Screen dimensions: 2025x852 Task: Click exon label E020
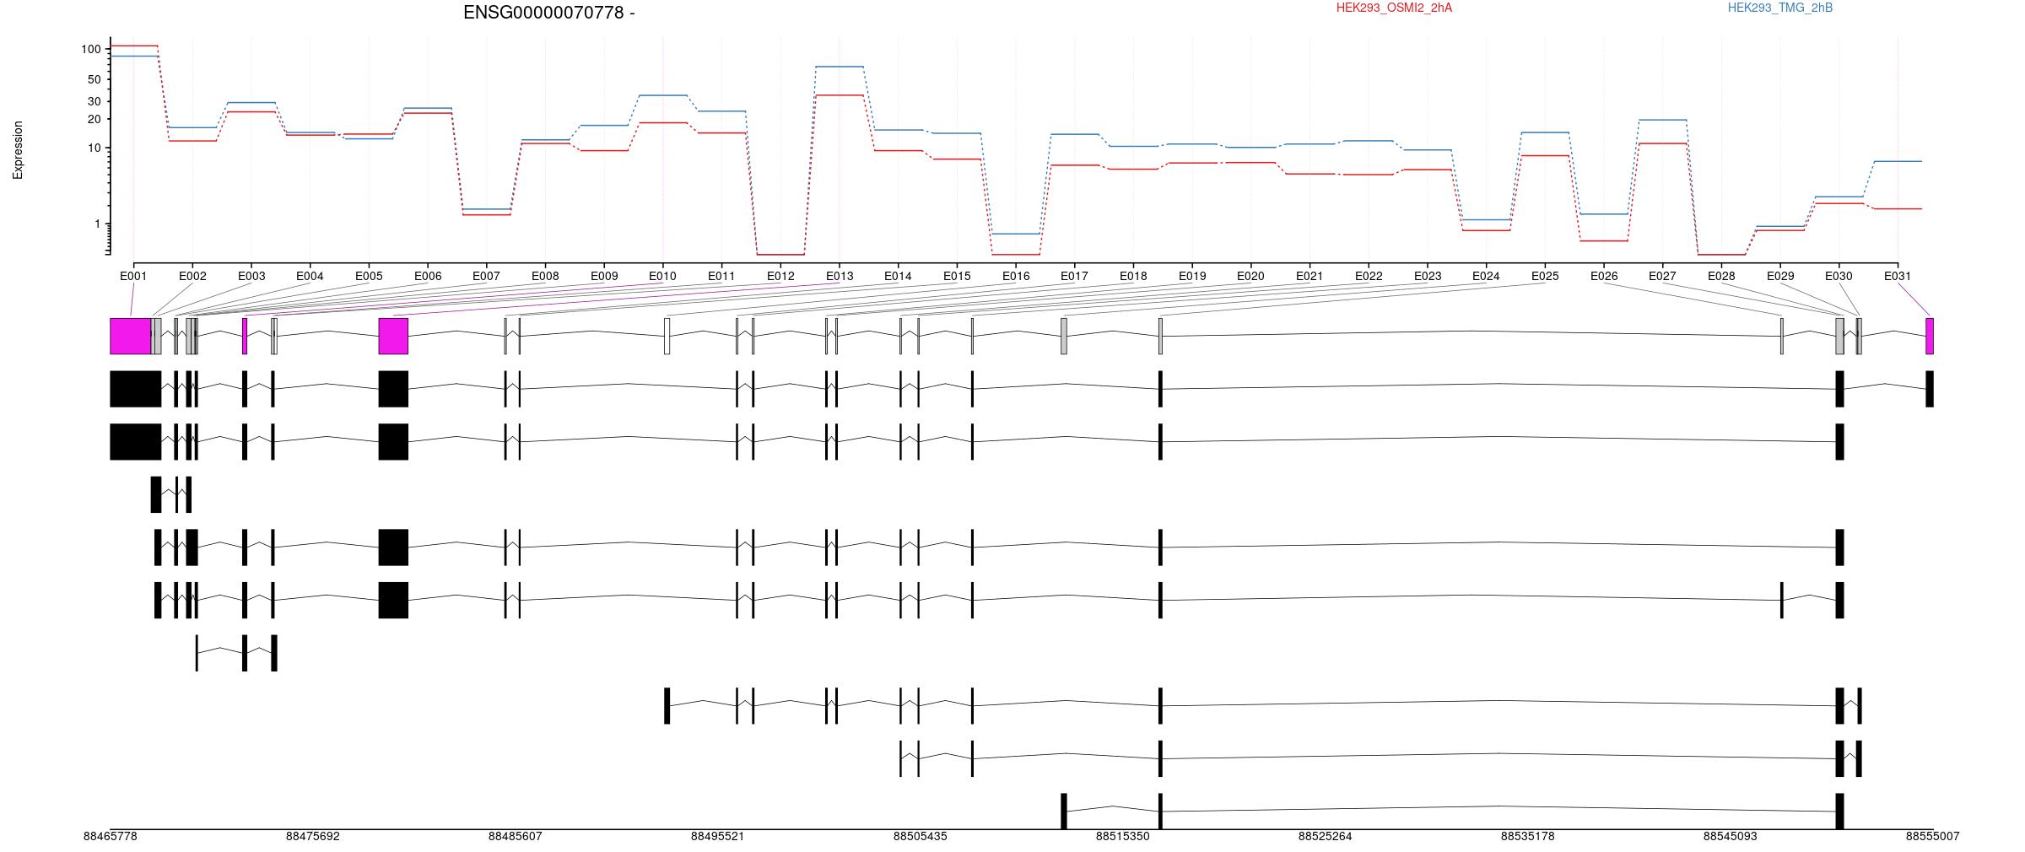(1250, 276)
